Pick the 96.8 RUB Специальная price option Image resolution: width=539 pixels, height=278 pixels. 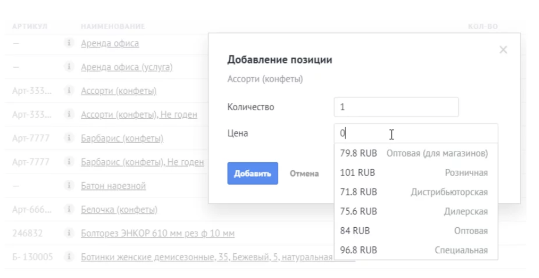414,250
